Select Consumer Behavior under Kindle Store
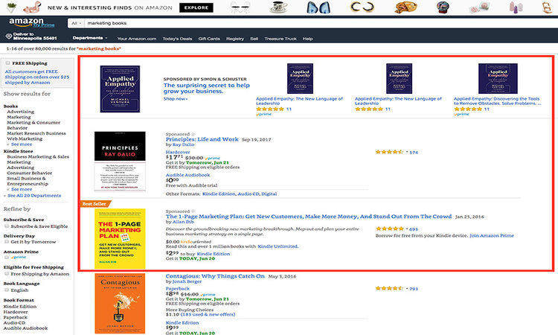 pyautogui.click(x=30, y=173)
